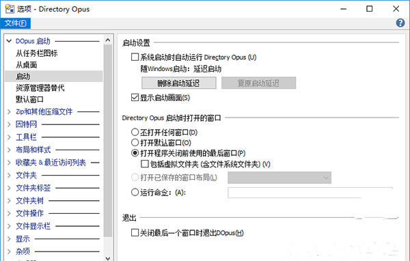
Task: Click the 删除启动延迟 button
Action: click(x=179, y=83)
